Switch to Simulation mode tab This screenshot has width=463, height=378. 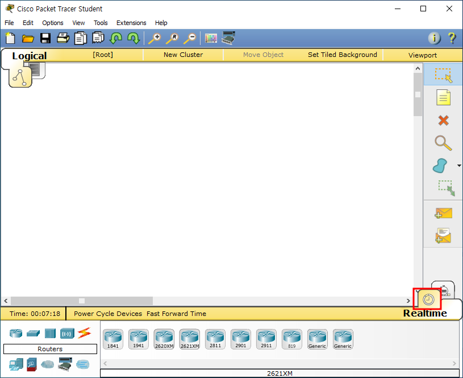445,290
